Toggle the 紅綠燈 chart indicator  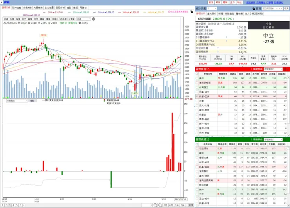pyautogui.click(x=63, y=19)
